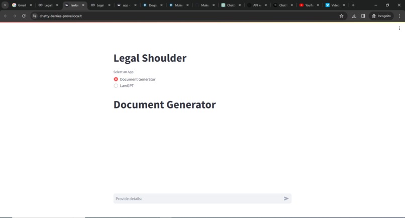Open a new browser tab

pos(353,5)
